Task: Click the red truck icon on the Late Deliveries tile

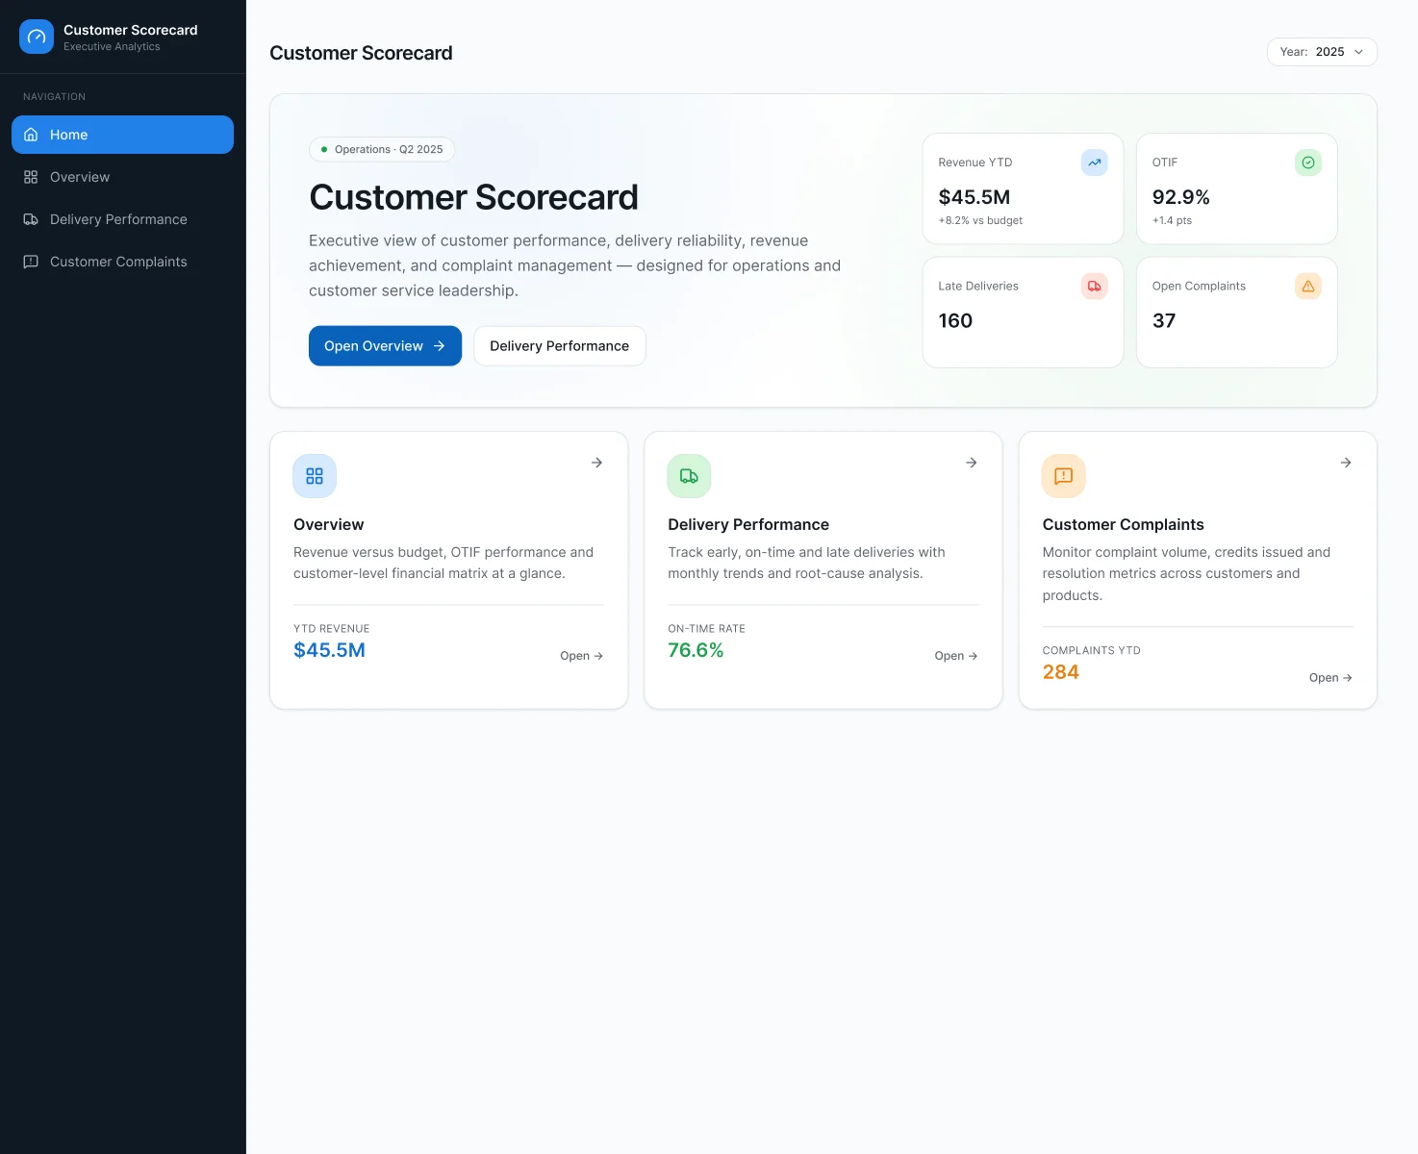Action: point(1094,287)
